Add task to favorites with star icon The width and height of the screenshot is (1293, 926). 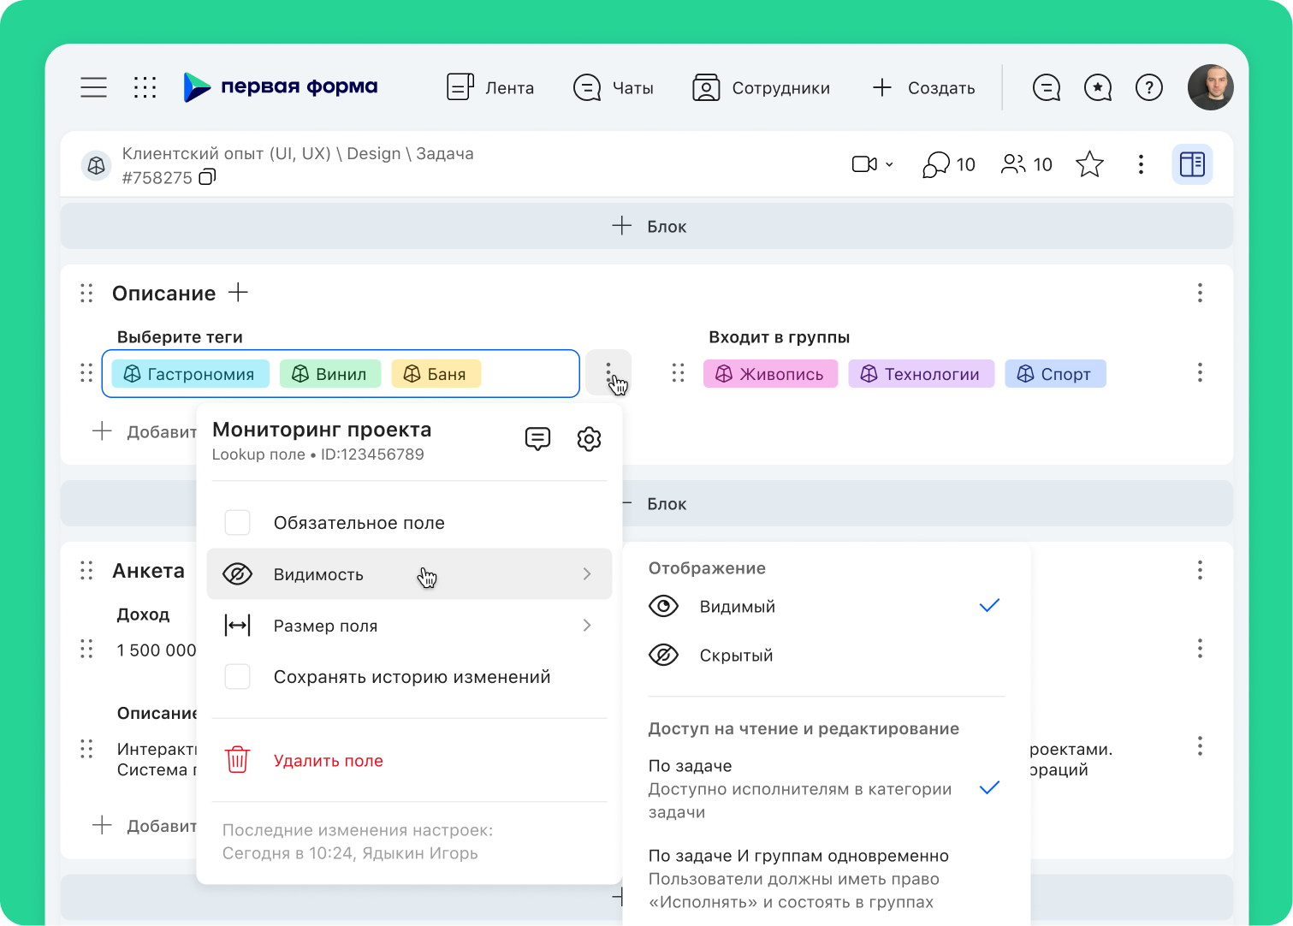point(1089,164)
